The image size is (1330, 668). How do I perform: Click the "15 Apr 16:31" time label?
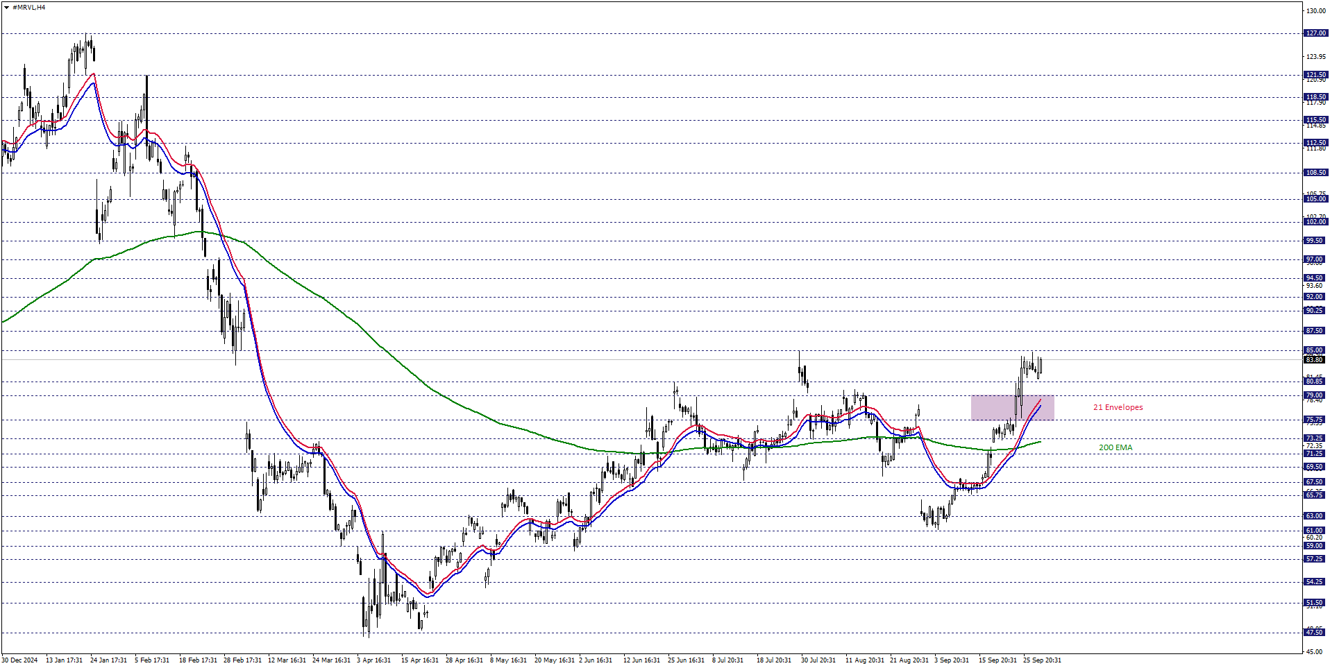420,660
